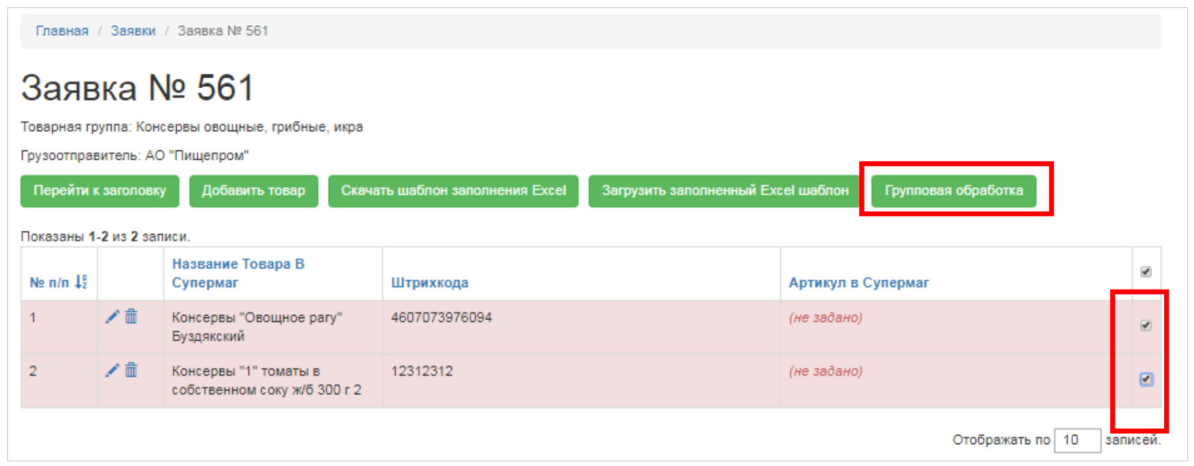Click the pencil edit icon in row 2
The height and width of the screenshot is (466, 1194).
coord(112,371)
